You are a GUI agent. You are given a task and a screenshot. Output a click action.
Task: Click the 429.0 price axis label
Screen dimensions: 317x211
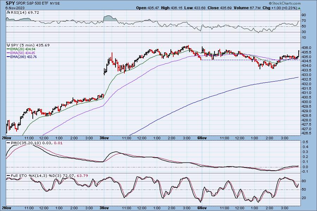(x=306, y=111)
